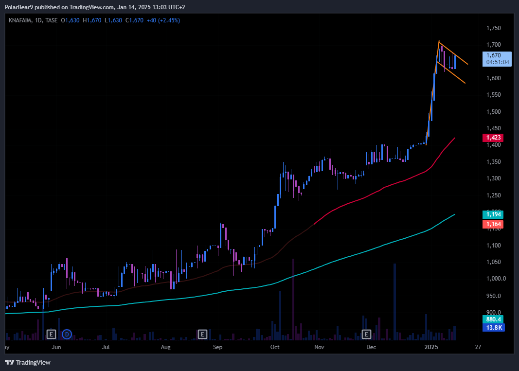Click the 880.4 indicator value label
This screenshot has width=519, height=371.
coord(493,319)
